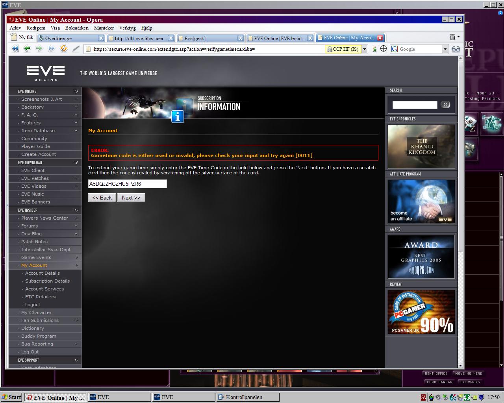Open the Verktyg menu
The height and width of the screenshot is (403, 504).
(x=127, y=28)
